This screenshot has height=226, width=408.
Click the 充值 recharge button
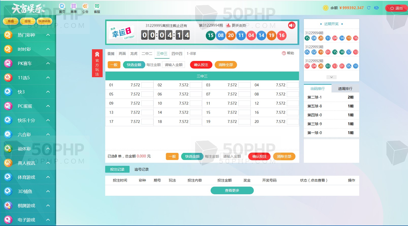[x=11, y=21]
